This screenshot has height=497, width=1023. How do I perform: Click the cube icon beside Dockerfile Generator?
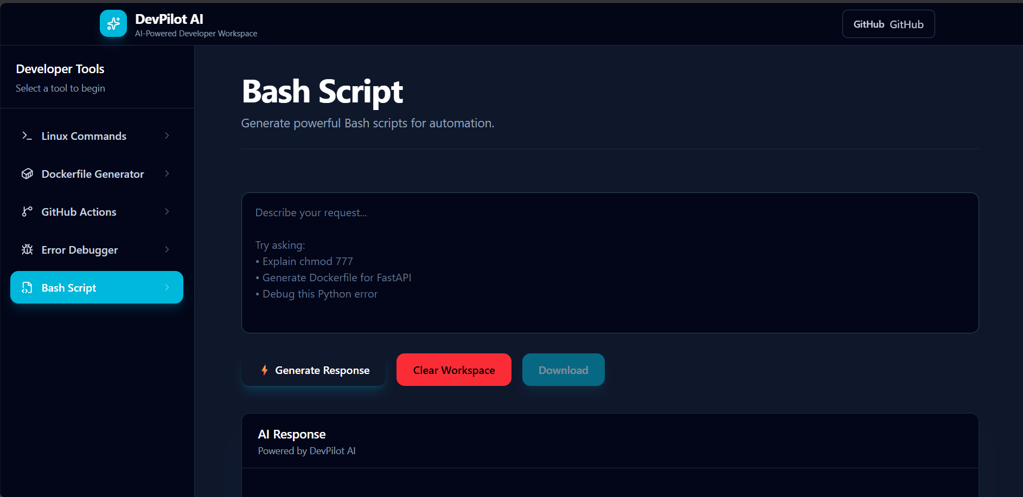(27, 173)
